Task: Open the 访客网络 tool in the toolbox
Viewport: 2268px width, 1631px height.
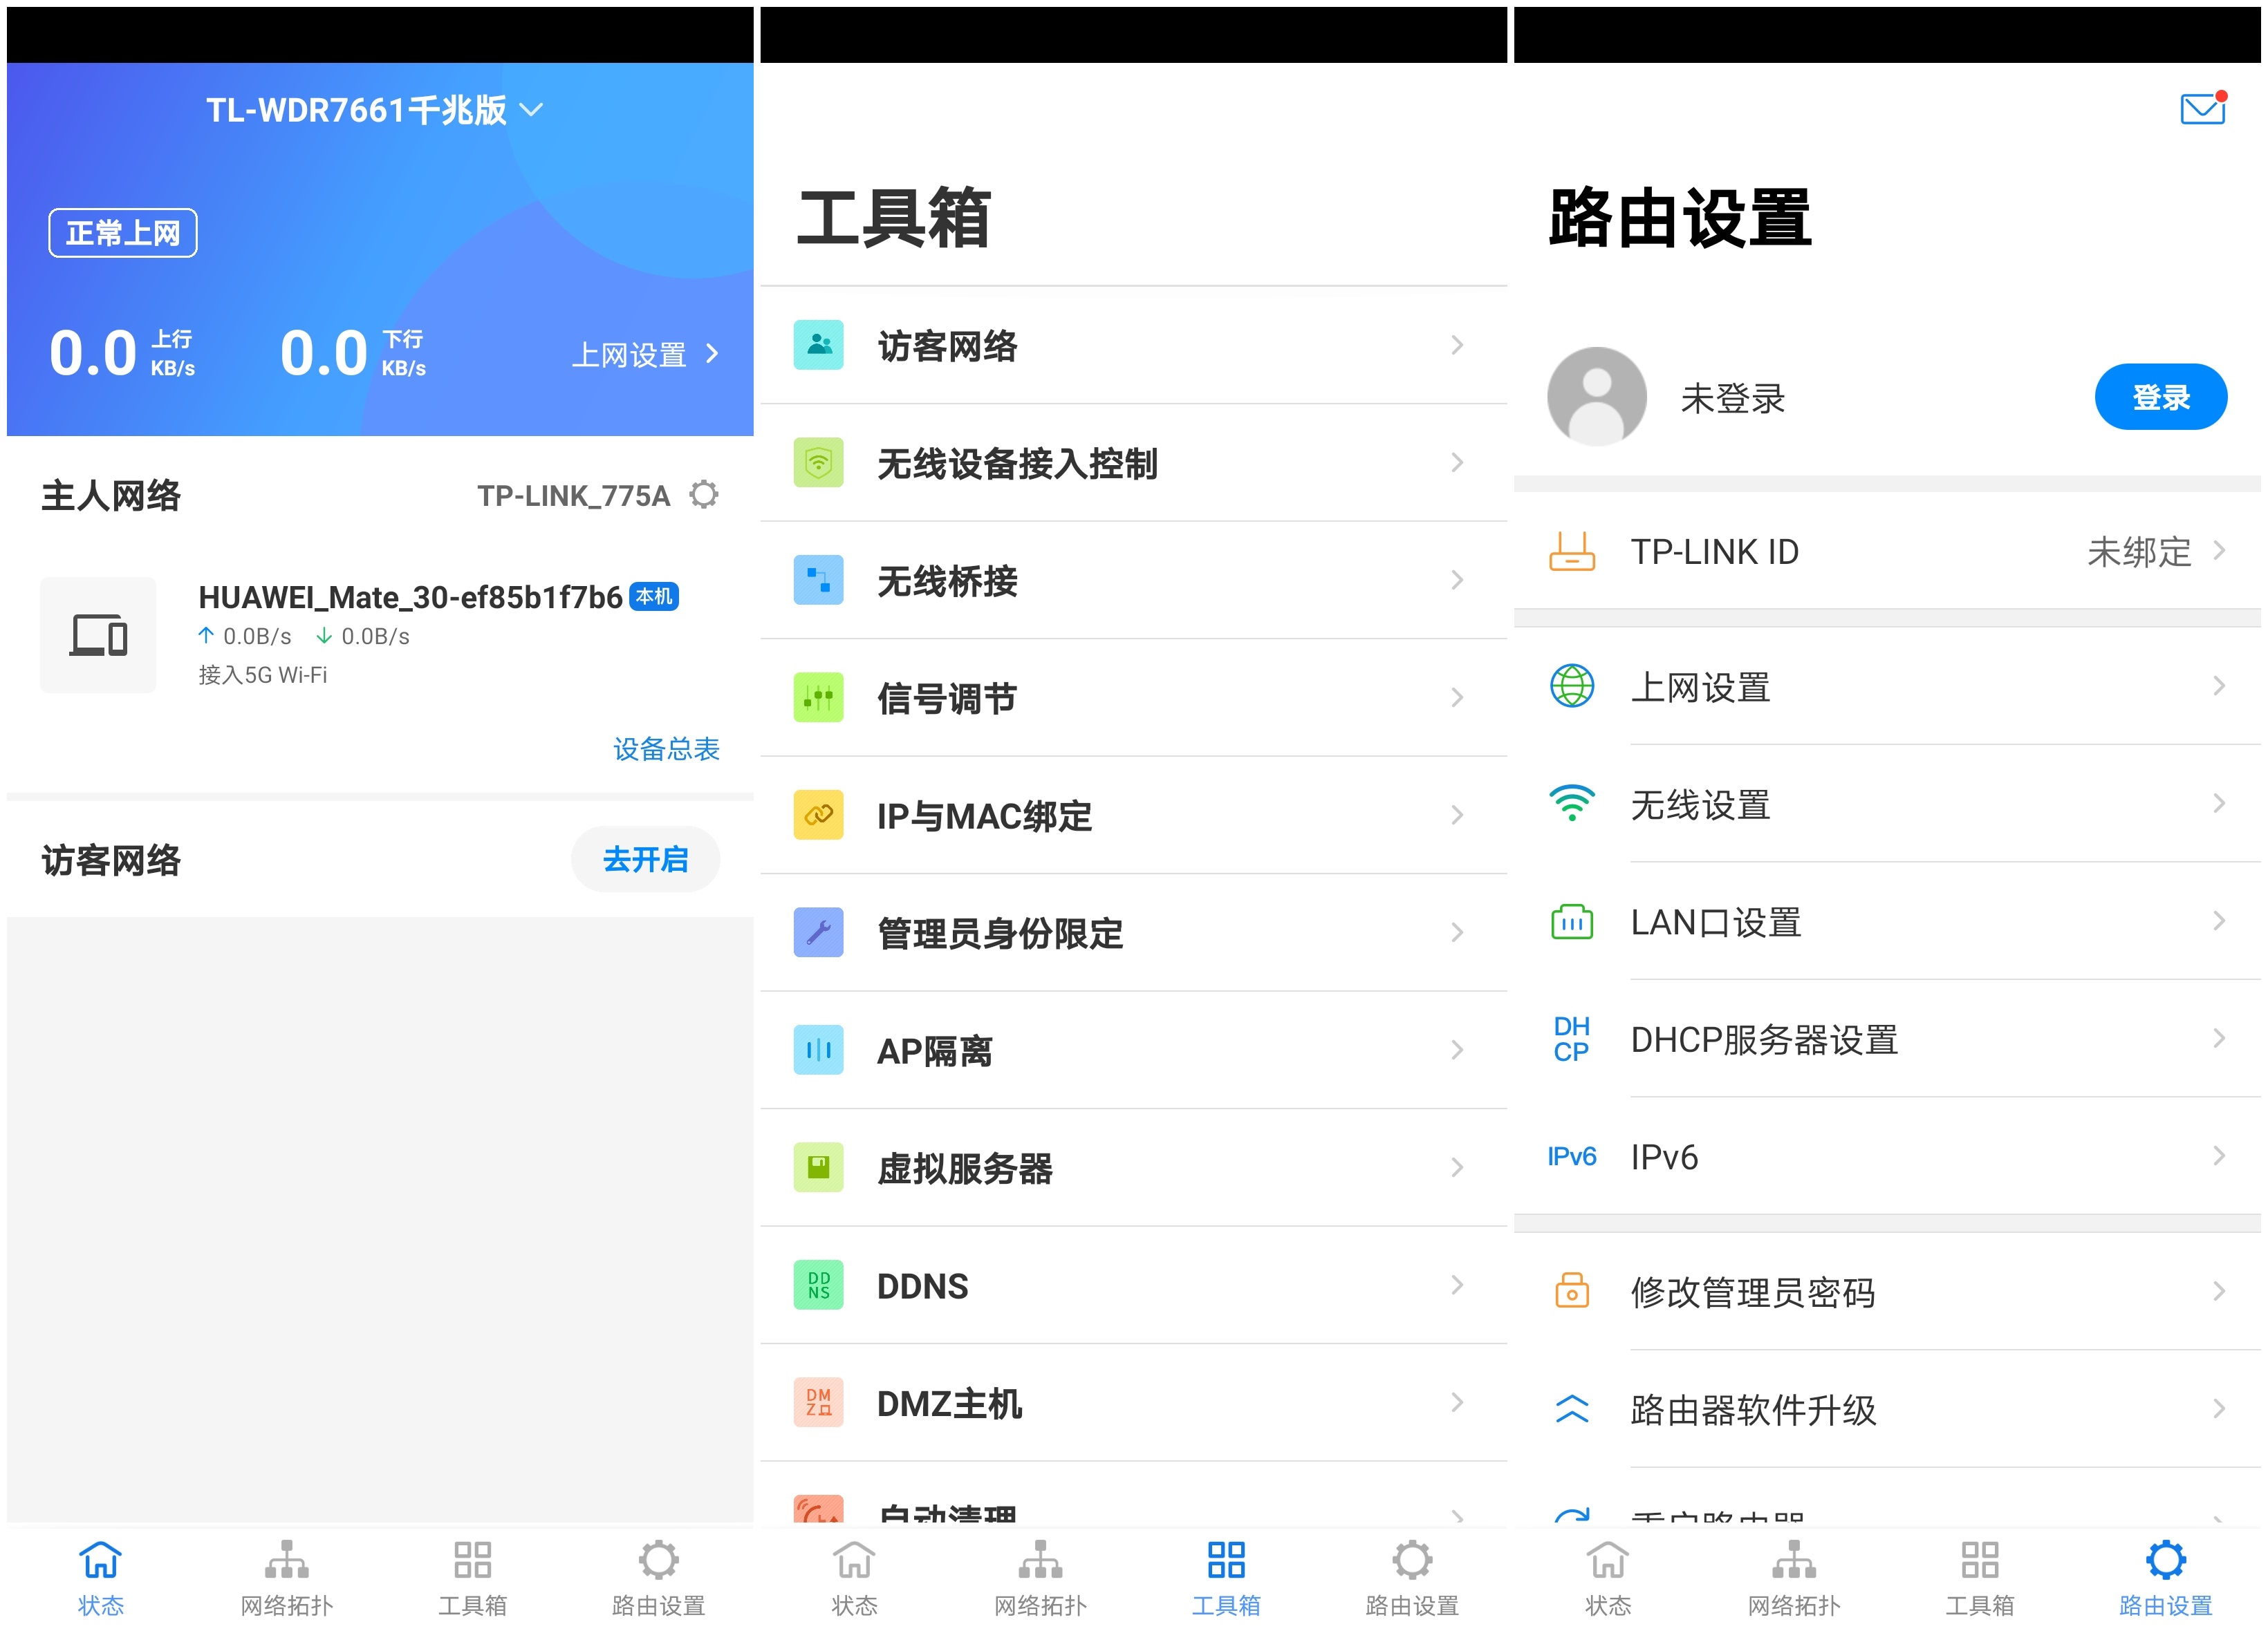Action: (x=1130, y=346)
